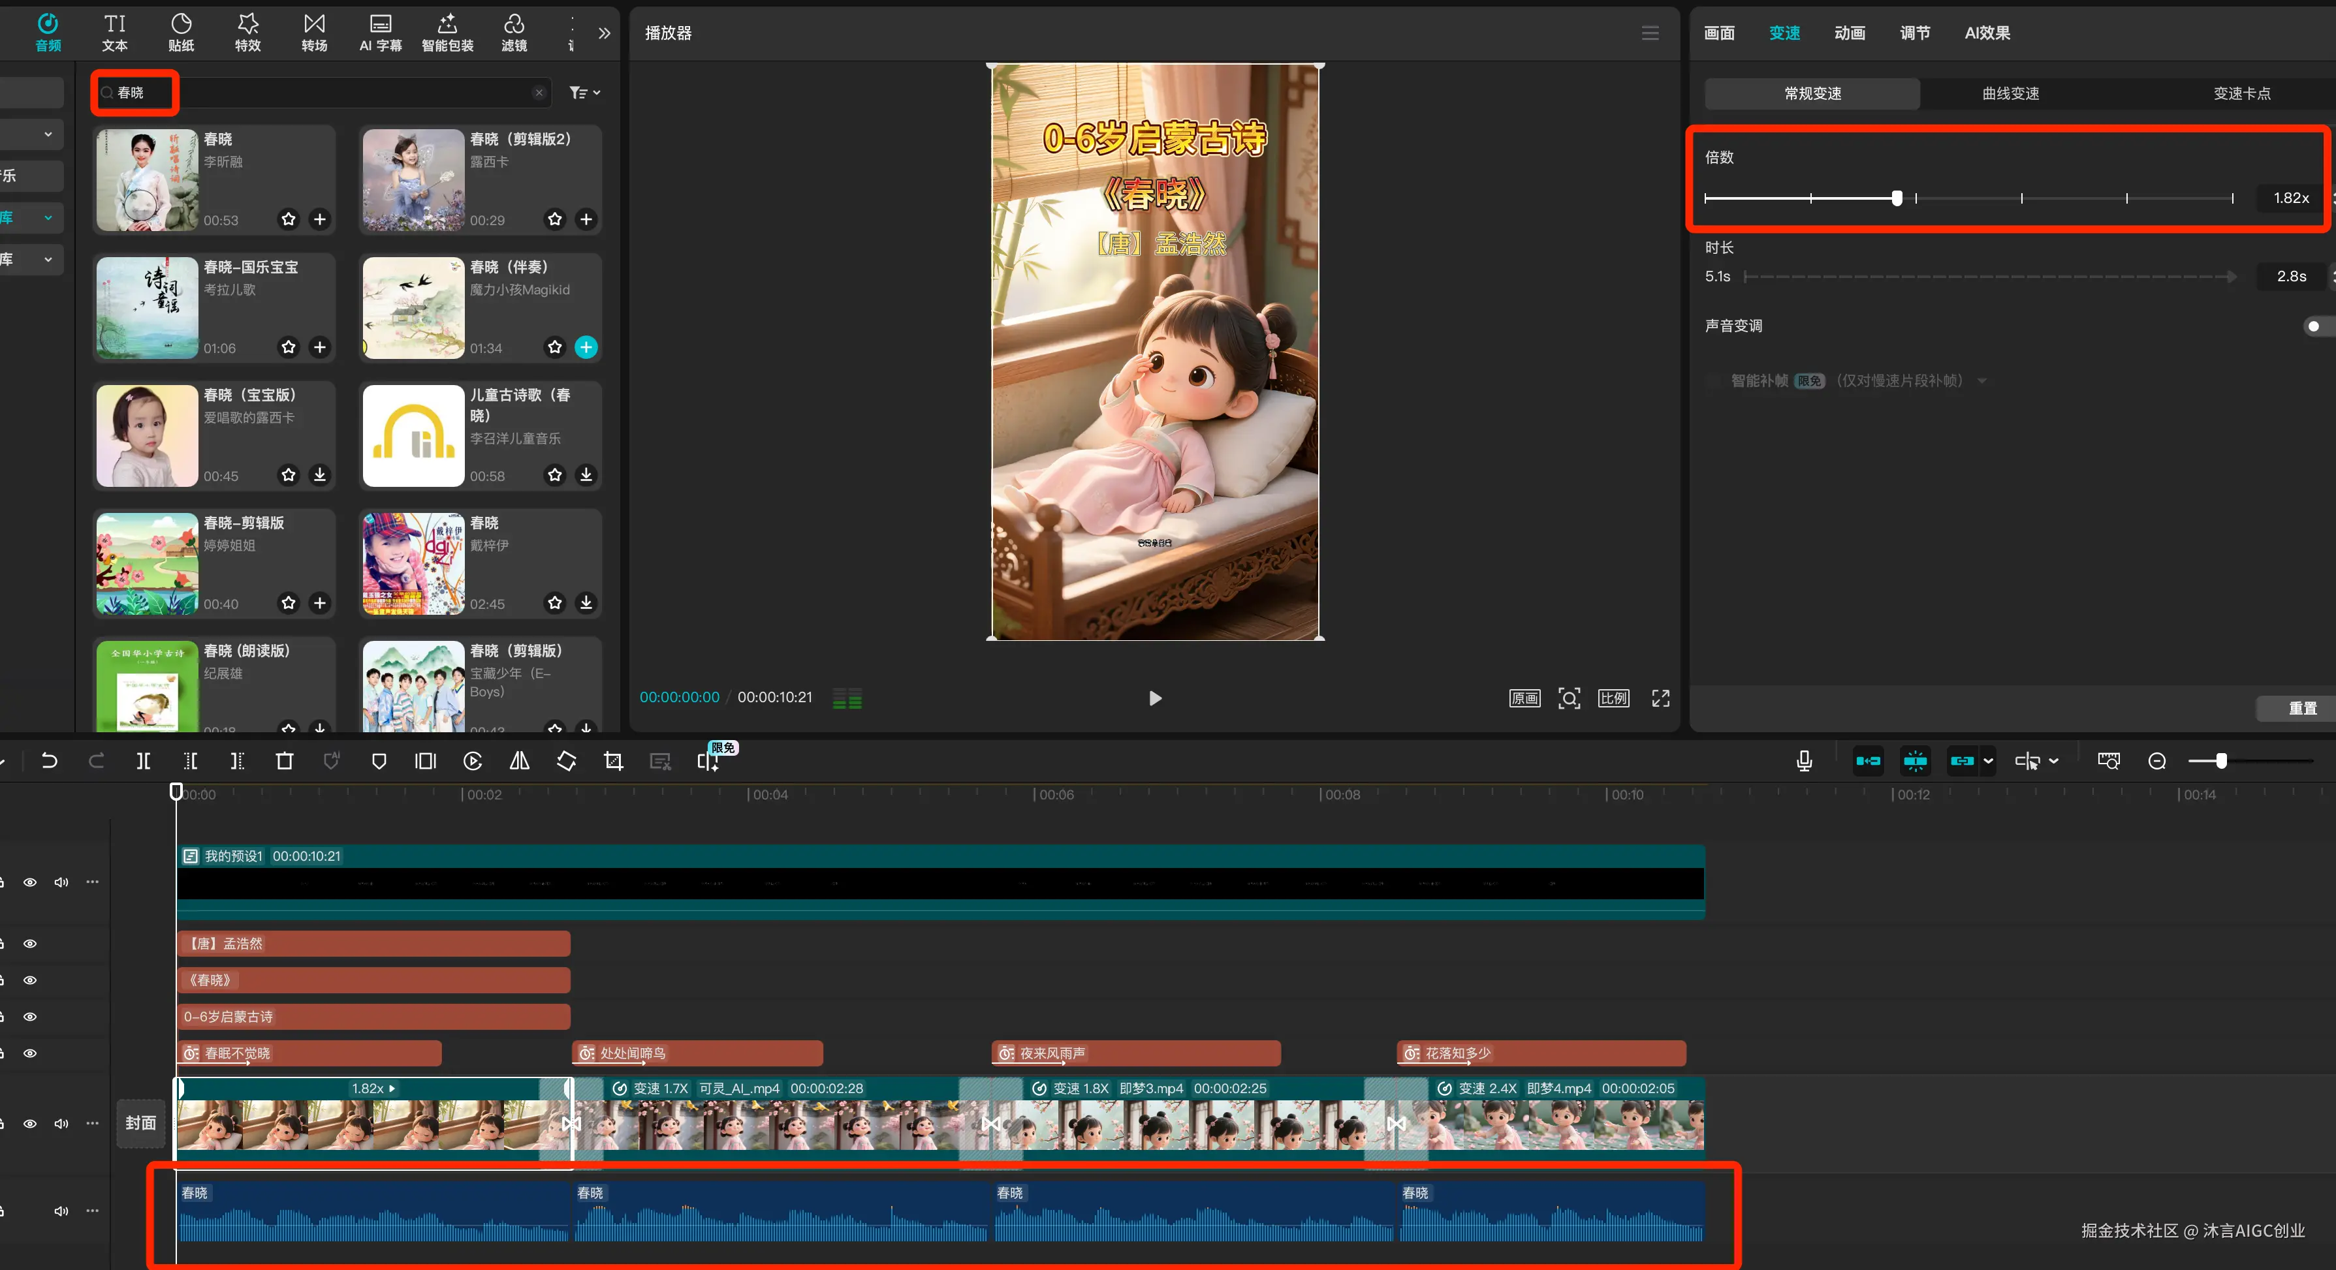The height and width of the screenshot is (1270, 2336).
Task: Click the undo arrow in timeline toolbar
Action: [49, 760]
